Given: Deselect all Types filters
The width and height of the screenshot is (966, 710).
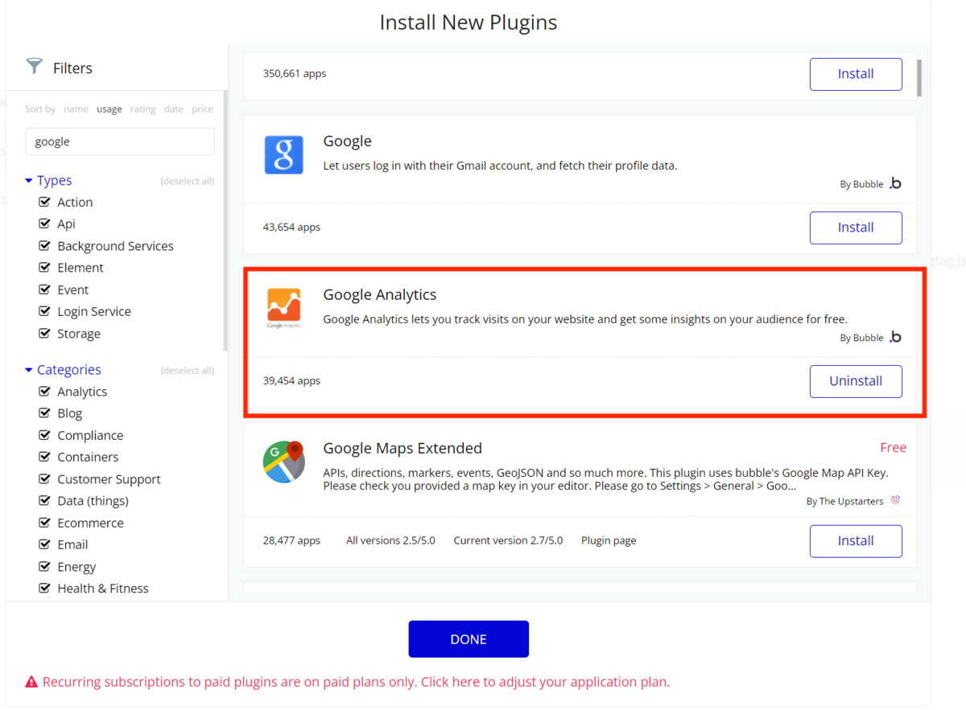Looking at the screenshot, I should (188, 181).
